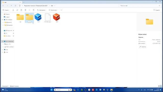Expand the Linux tree node
The image size is (163, 92).
click(2, 52)
